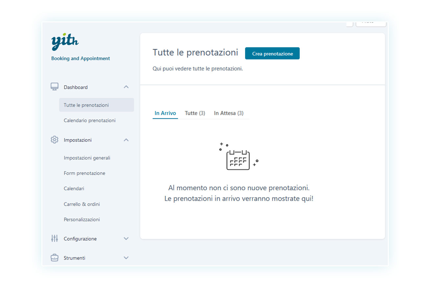Open Calendari settings
Image resolution: width=427 pixels, height=290 pixels.
pyautogui.click(x=74, y=189)
